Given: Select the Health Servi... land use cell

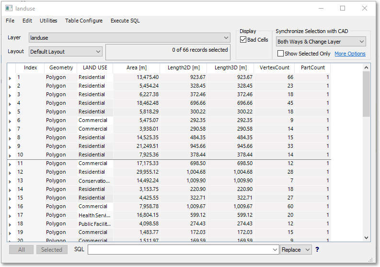Looking at the screenshot, I should tap(94, 215).
